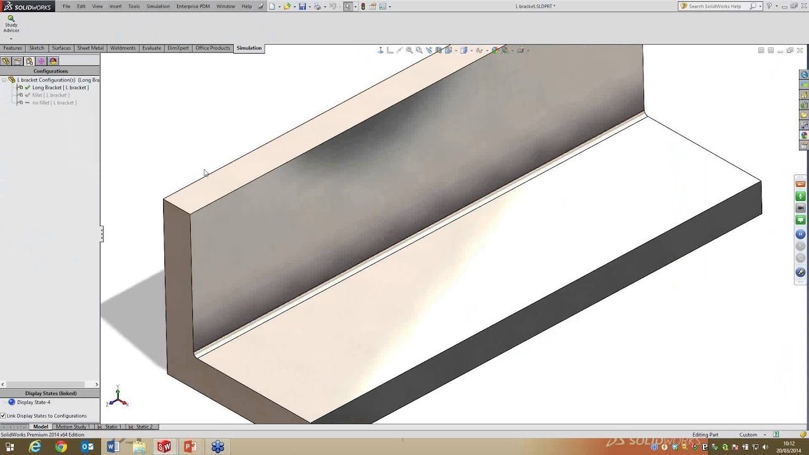Open Word from the taskbar

point(113,447)
